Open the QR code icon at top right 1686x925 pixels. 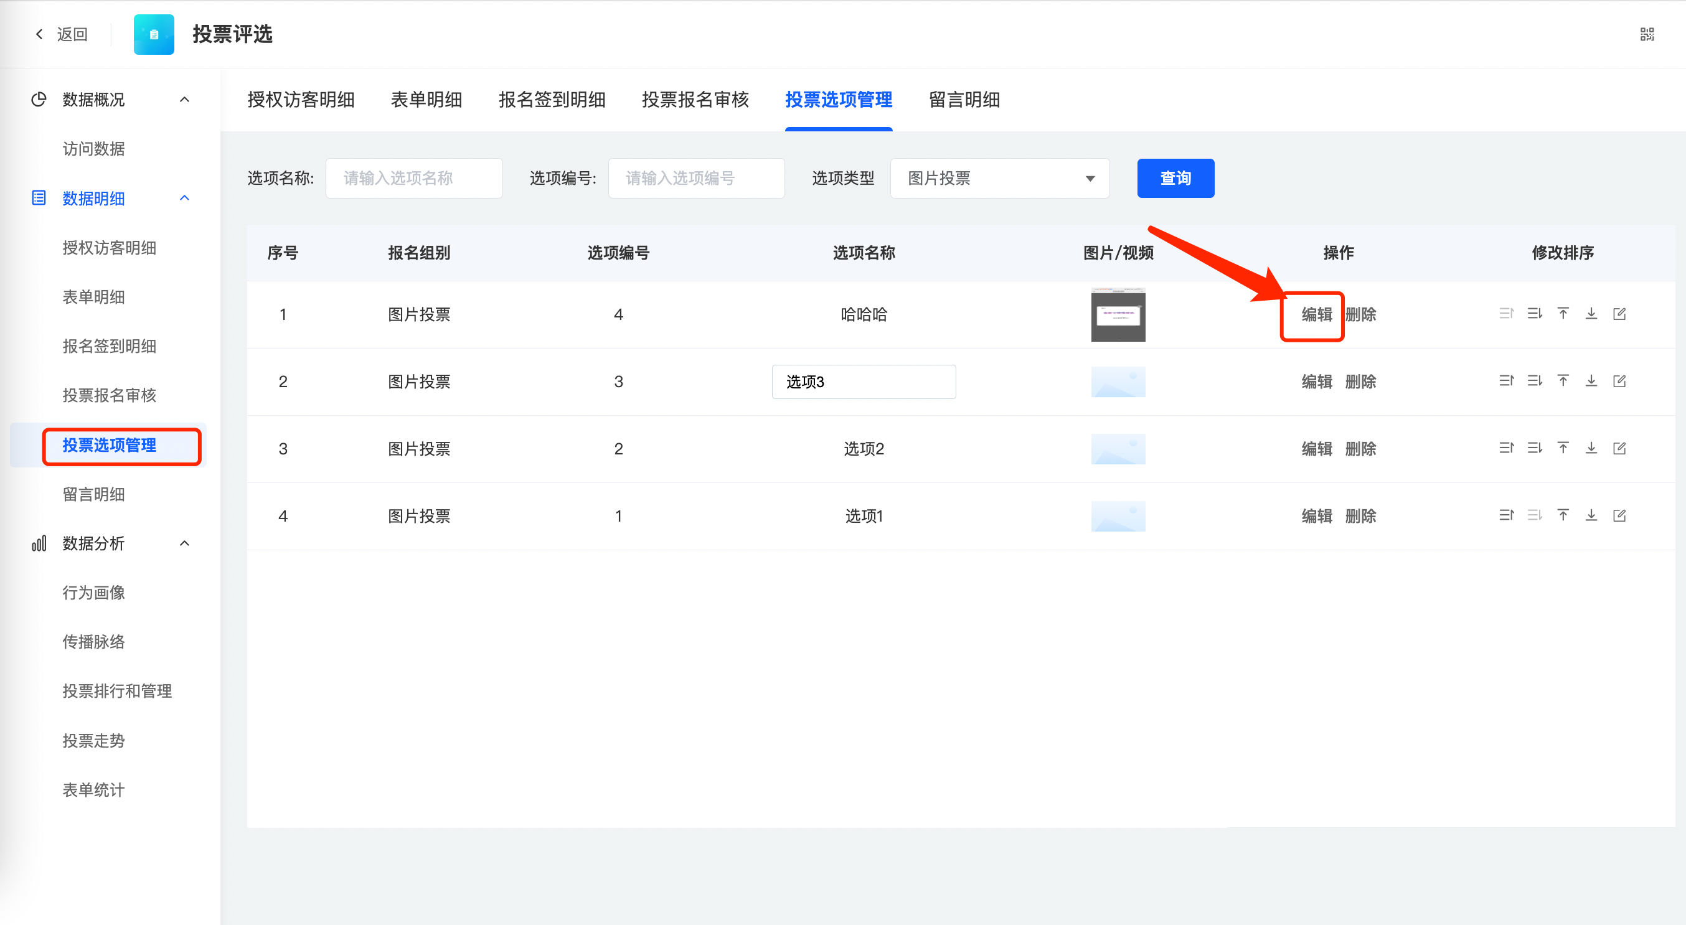[x=1647, y=35]
